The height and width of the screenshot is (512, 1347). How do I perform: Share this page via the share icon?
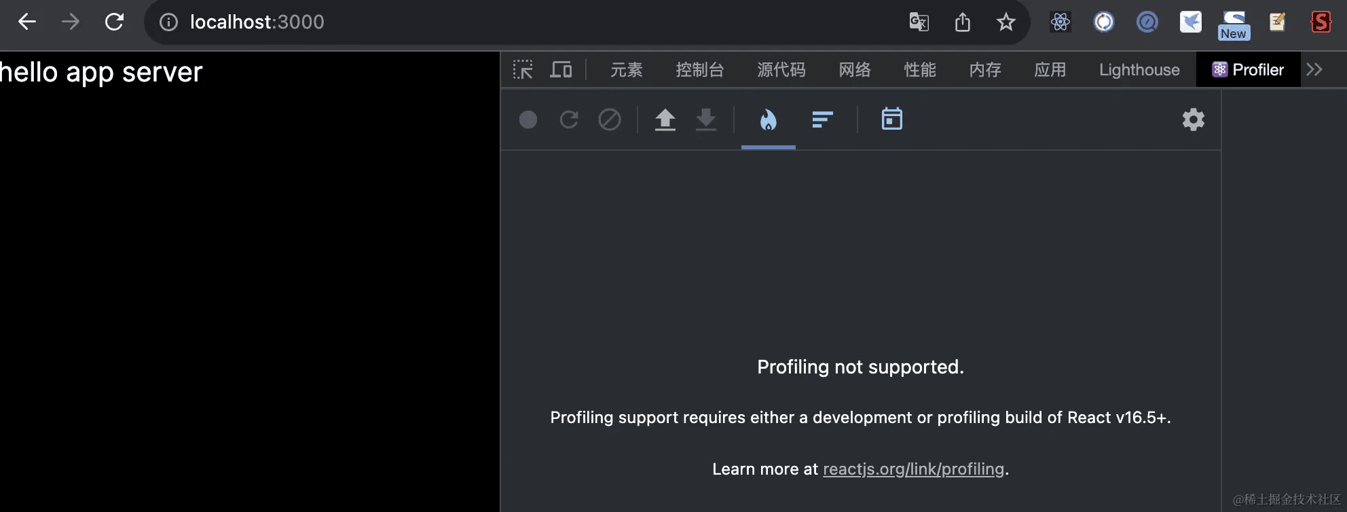[963, 22]
